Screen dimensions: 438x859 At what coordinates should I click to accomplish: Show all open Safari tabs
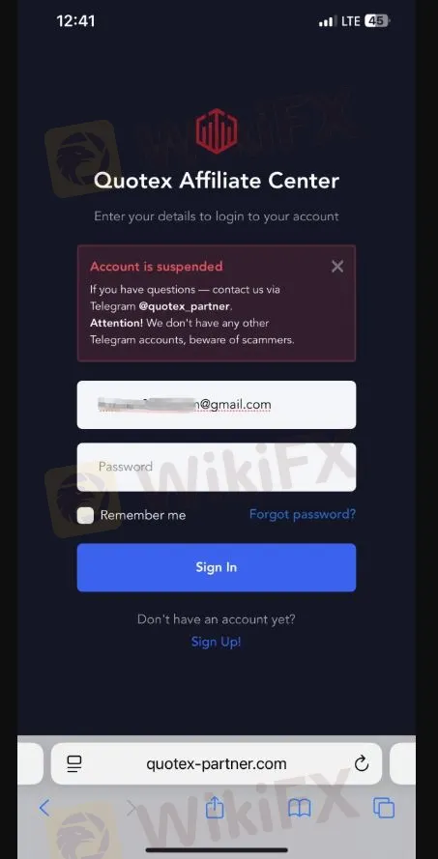pos(384,808)
